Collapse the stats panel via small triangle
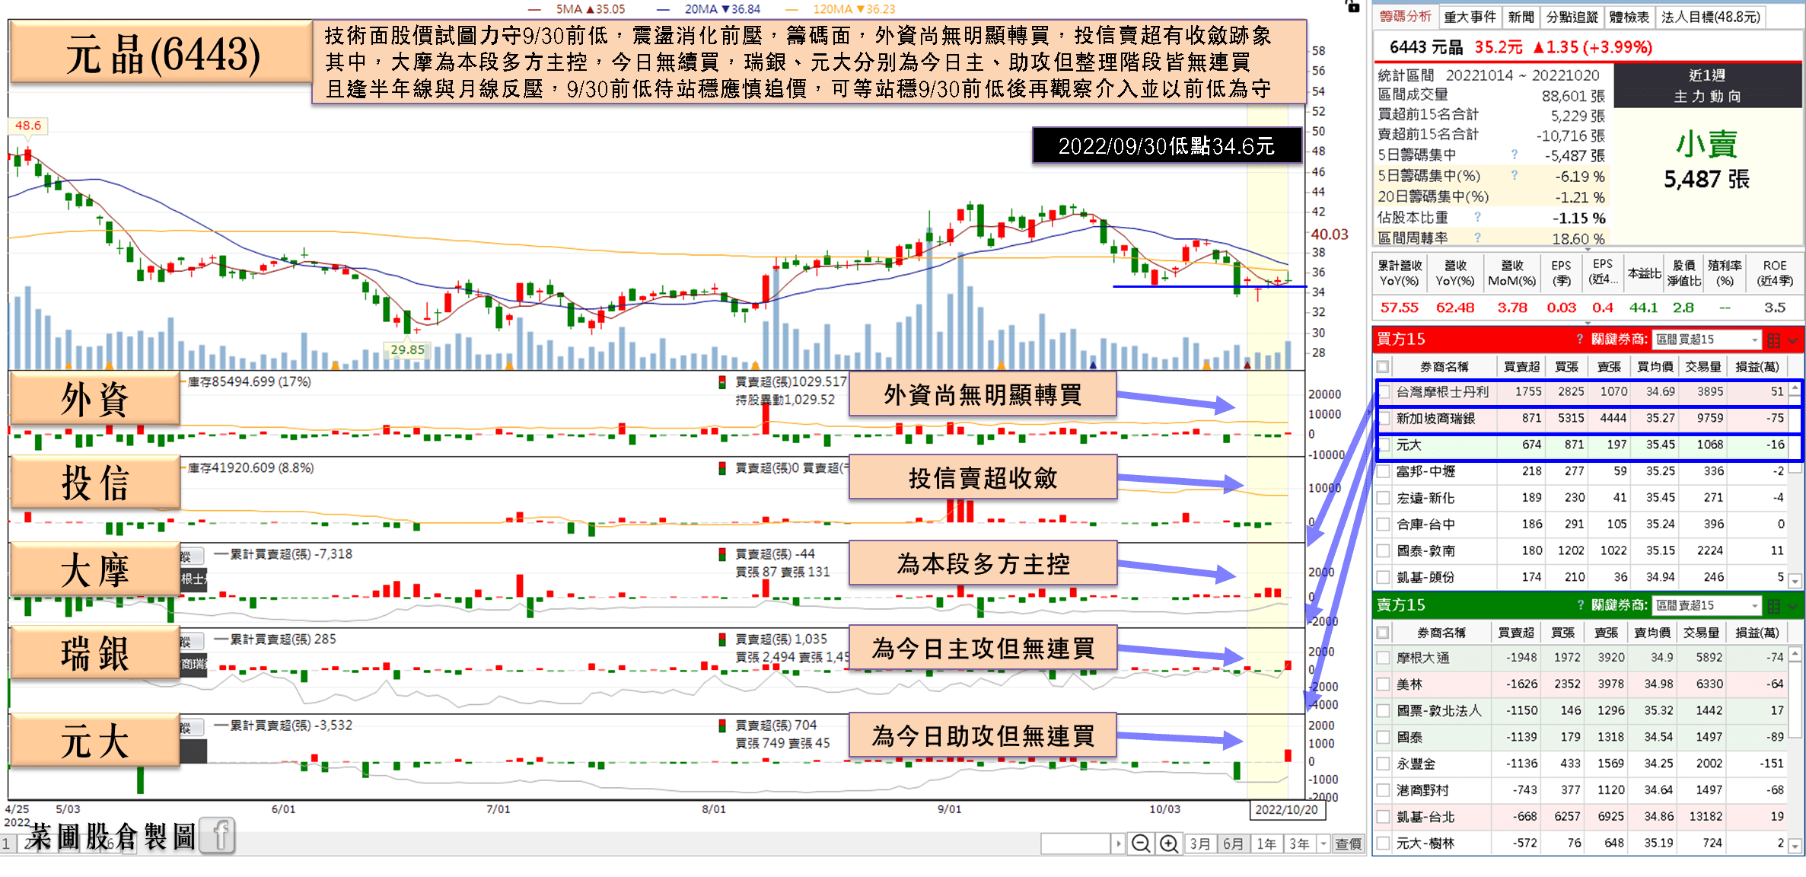The image size is (1806, 877). [1588, 250]
